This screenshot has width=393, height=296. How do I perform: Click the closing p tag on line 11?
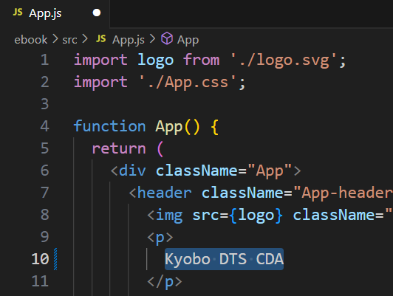(x=165, y=281)
